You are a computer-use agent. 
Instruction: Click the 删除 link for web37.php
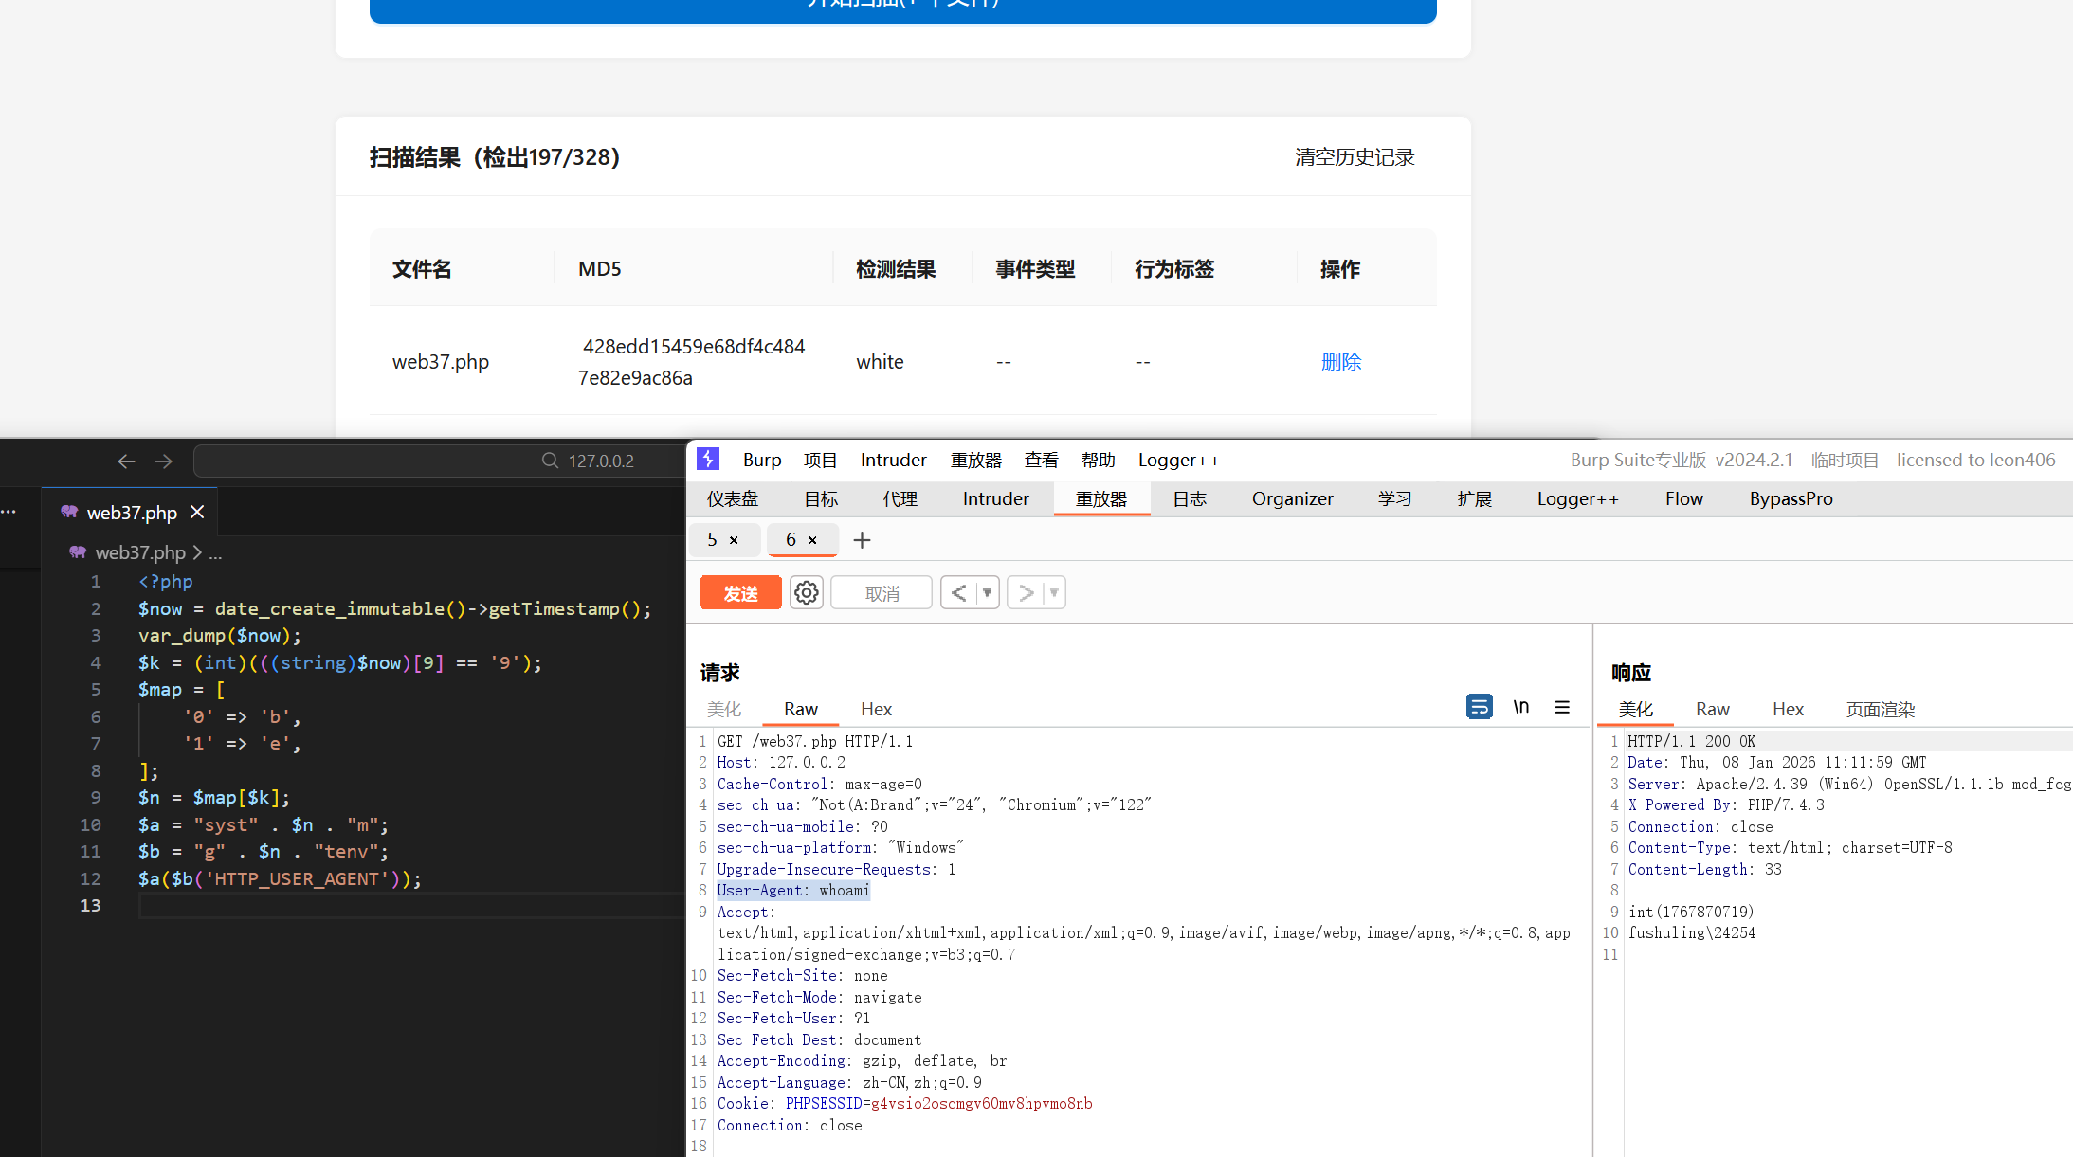1340,362
